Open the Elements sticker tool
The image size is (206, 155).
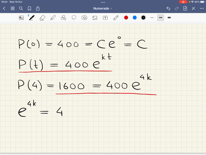(84, 18)
